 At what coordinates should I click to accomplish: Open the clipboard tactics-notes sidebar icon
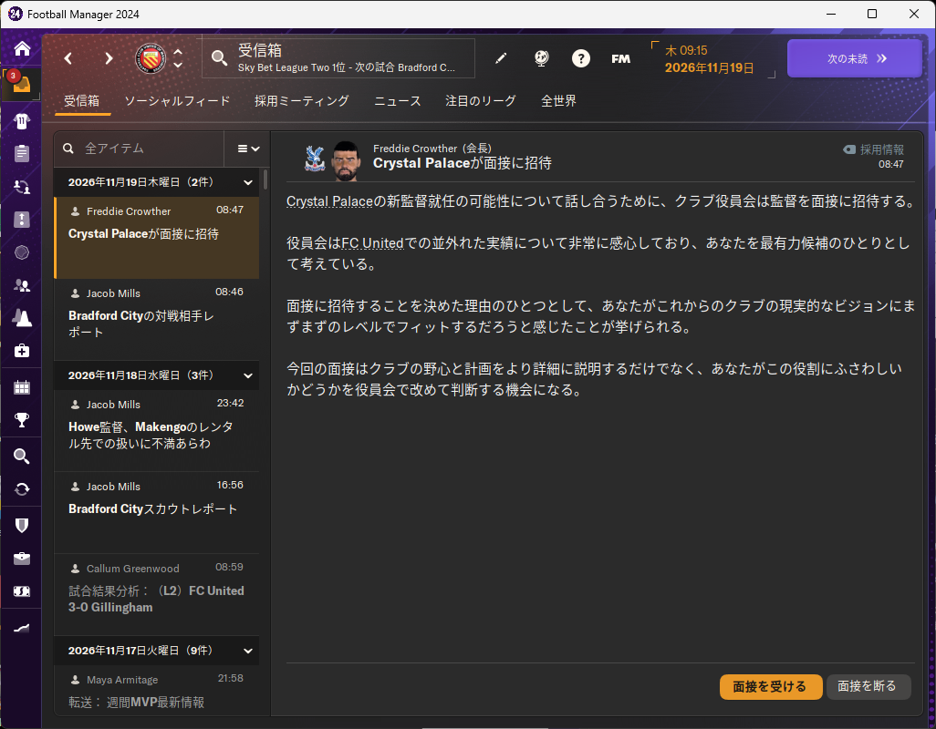click(22, 153)
